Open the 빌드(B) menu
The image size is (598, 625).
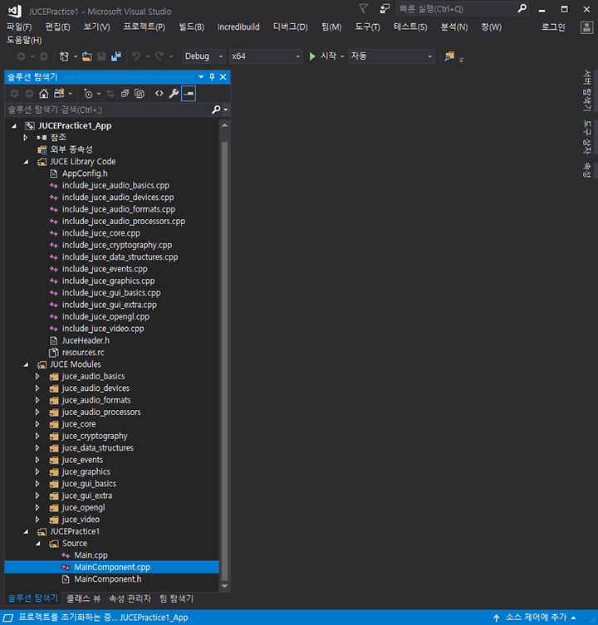pyautogui.click(x=192, y=27)
